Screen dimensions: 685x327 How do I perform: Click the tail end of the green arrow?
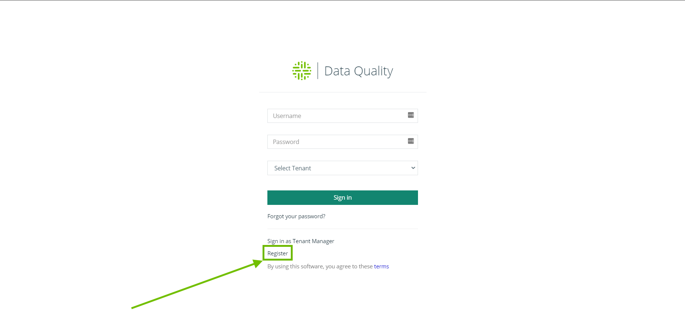click(x=133, y=308)
